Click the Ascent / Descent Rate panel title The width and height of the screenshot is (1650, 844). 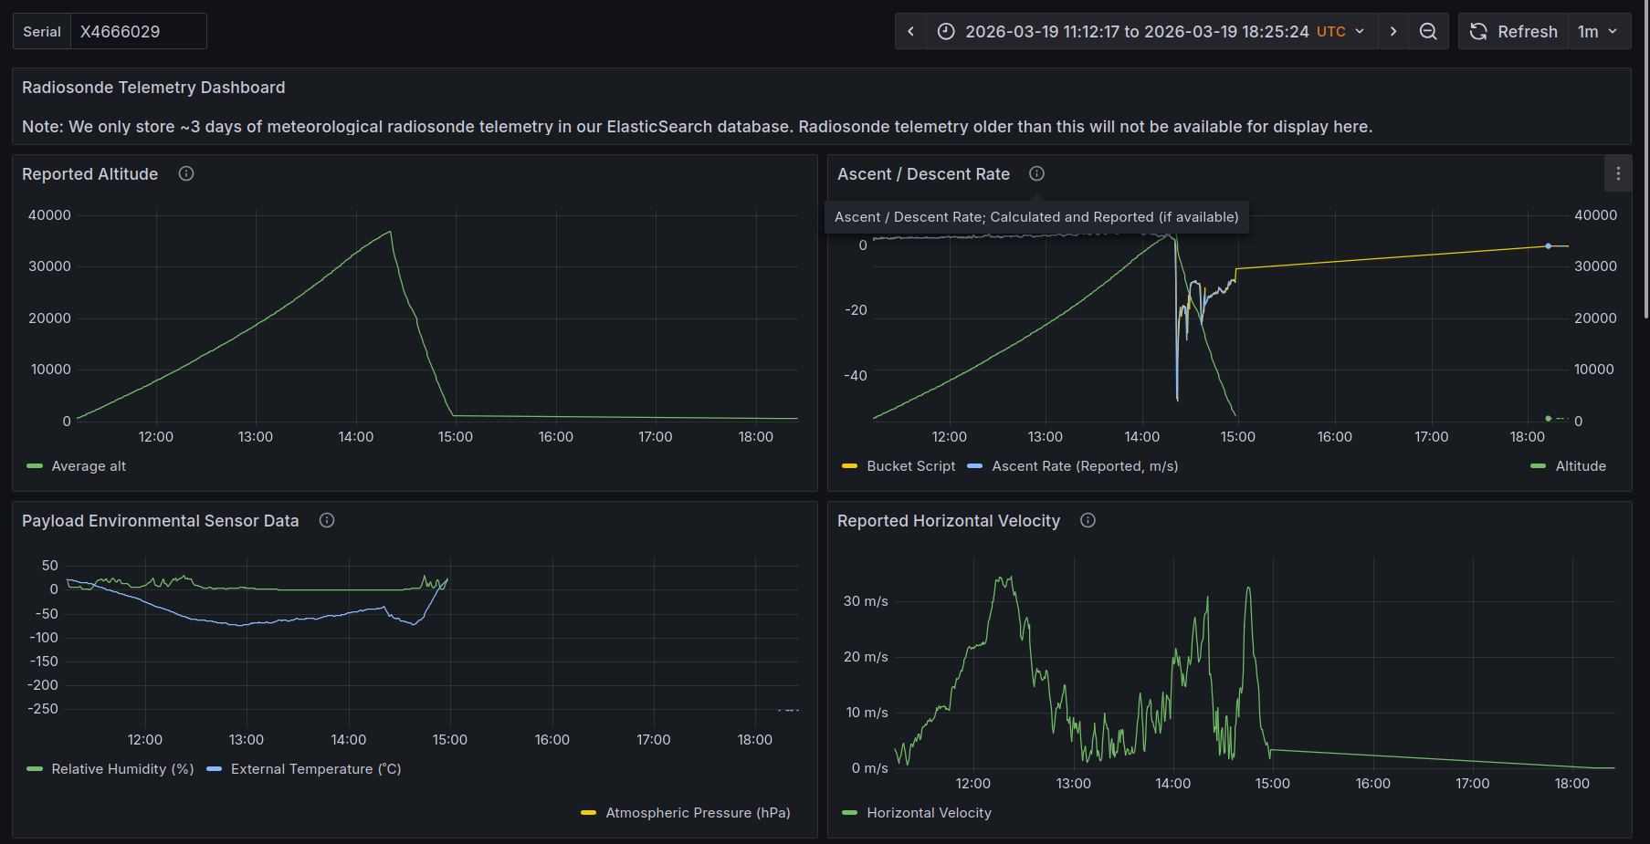(x=923, y=174)
